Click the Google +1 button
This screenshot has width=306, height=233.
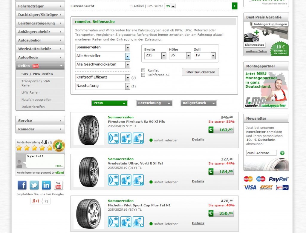(x=36, y=201)
